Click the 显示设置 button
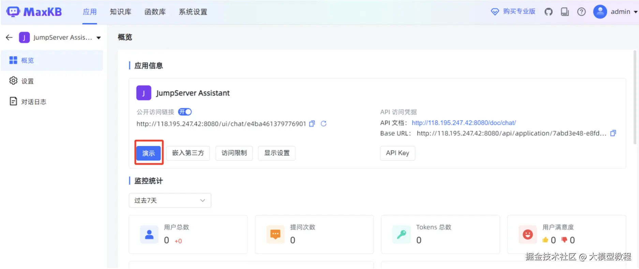The height and width of the screenshot is (269, 639). pos(277,153)
